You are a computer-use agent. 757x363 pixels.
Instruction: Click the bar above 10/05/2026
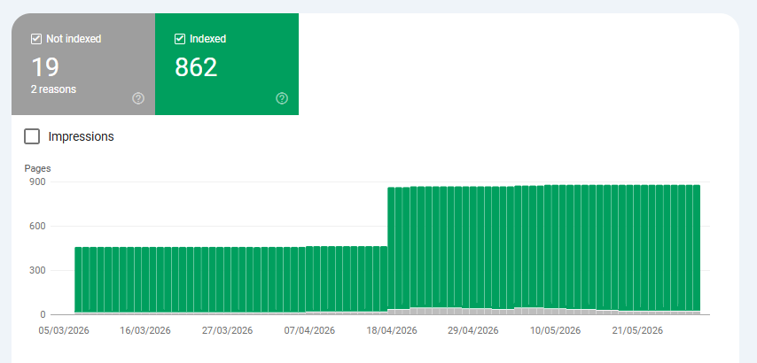(555, 250)
